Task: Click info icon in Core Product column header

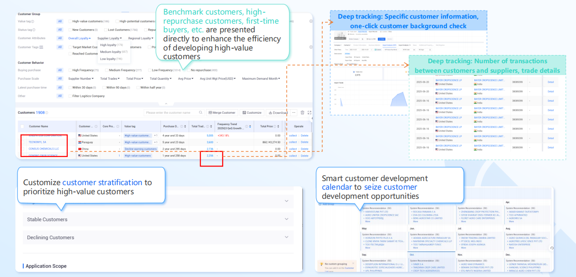Action: coord(119,126)
